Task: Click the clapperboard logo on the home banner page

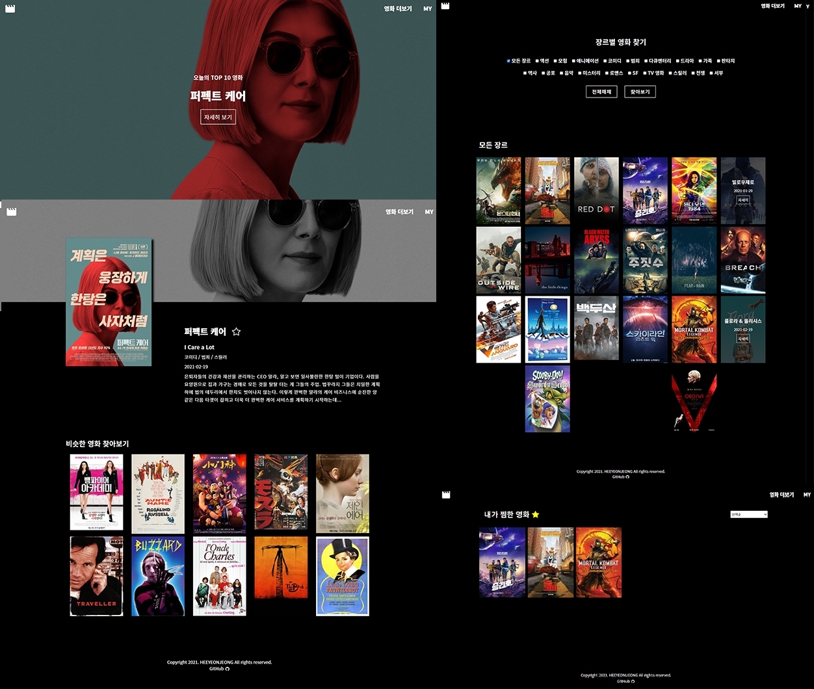Action: click(10, 8)
